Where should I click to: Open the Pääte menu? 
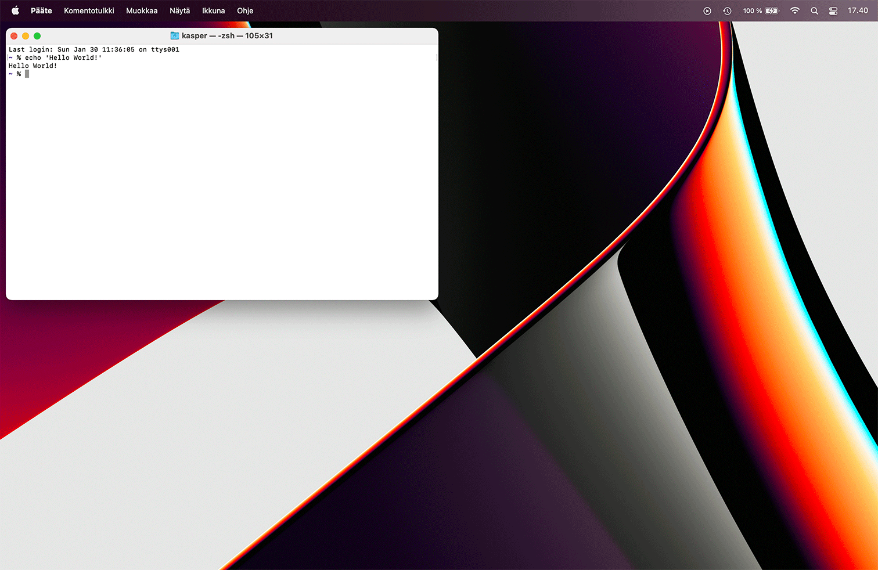41,10
